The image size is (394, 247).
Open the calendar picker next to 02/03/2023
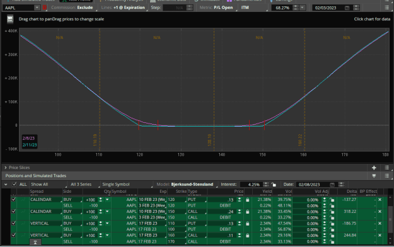point(347,8)
